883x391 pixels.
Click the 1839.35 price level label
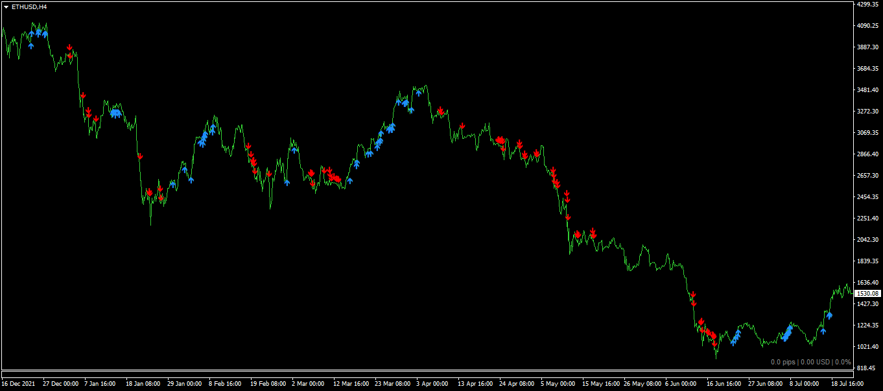pyautogui.click(x=867, y=261)
